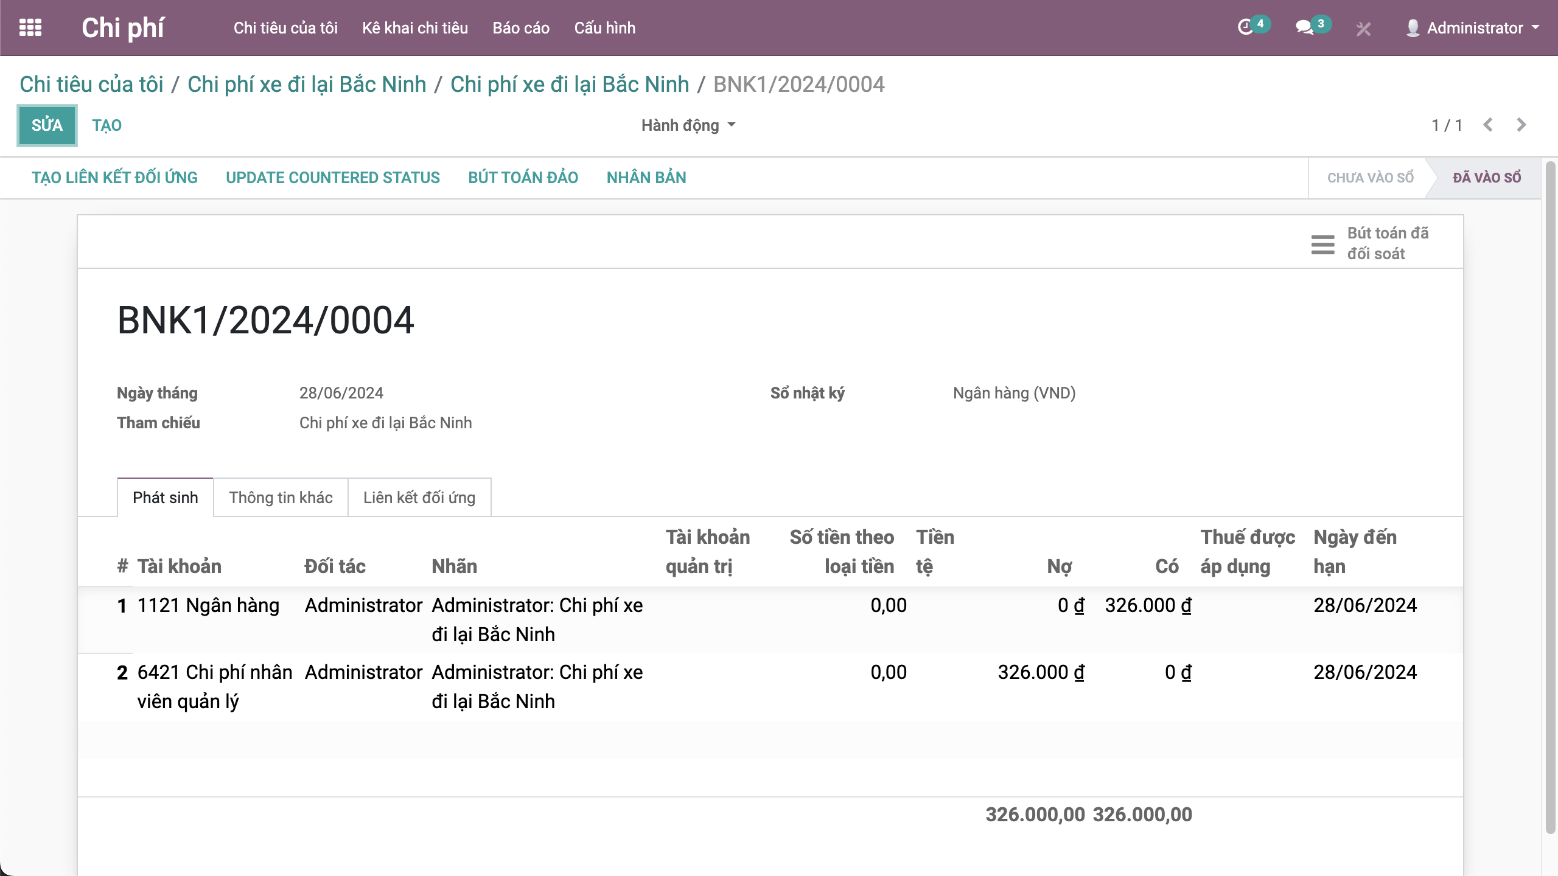Screen dimensions: 1558x876
Task: Open reconciled entries list icon
Action: click(x=1322, y=244)
